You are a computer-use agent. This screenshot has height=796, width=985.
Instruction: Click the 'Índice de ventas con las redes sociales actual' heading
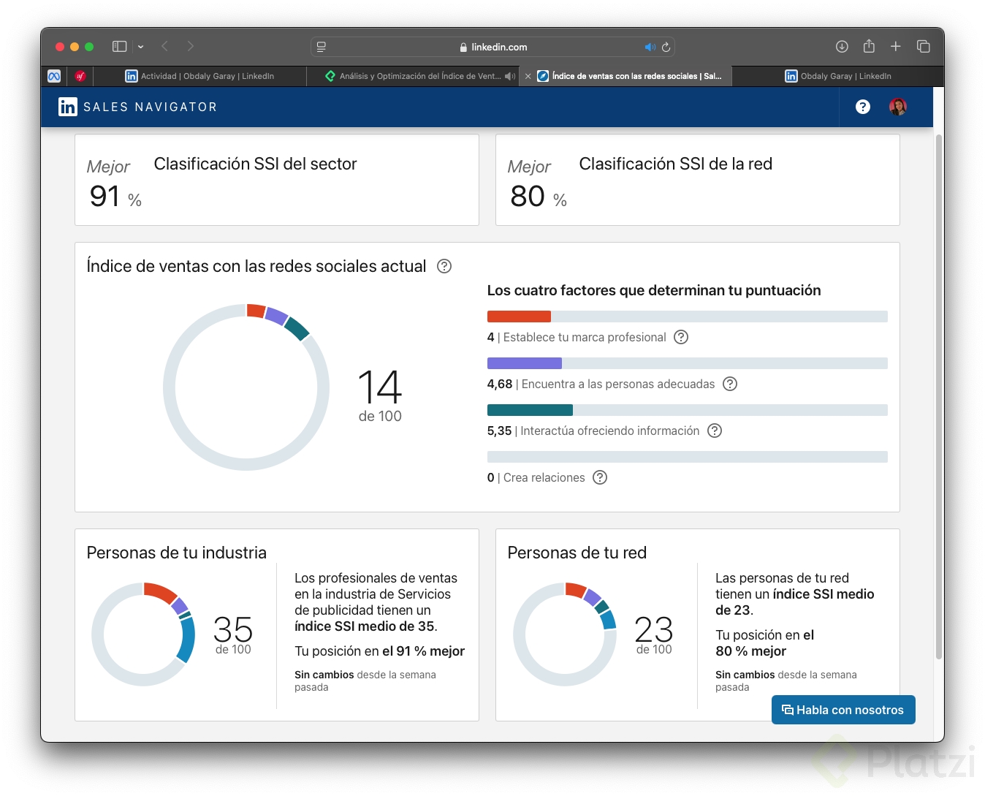256,266
